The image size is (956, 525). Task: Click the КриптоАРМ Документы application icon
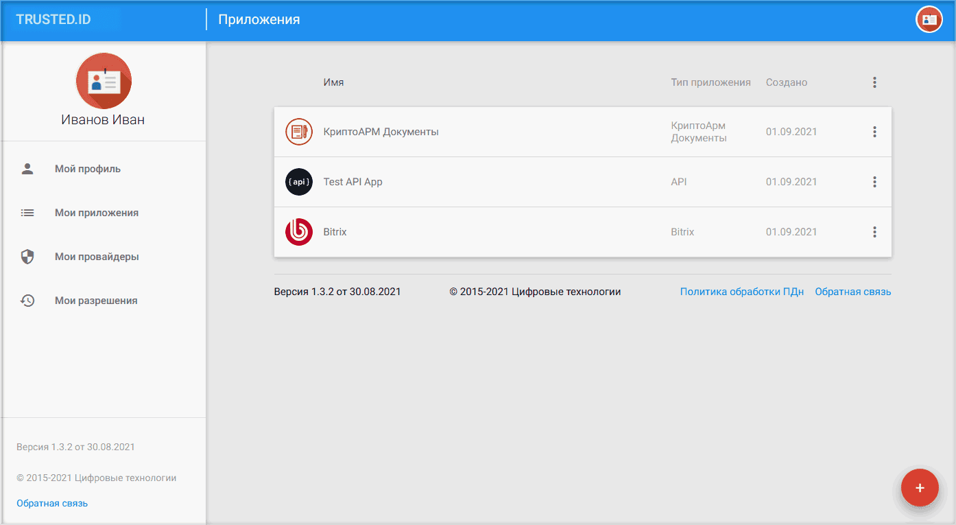[299, 132]
